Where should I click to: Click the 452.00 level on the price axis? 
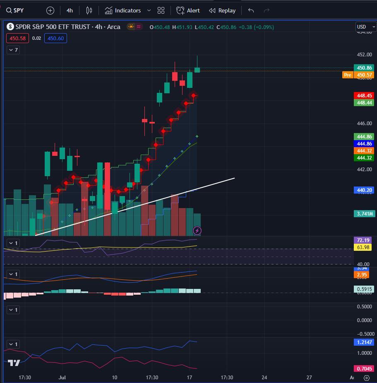(x=364, y=54)
